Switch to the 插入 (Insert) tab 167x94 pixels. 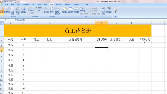tap(19, 5)
